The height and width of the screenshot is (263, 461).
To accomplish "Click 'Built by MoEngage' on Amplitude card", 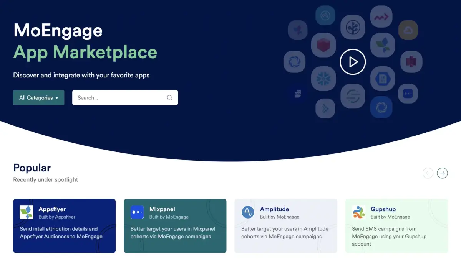I will pyautogui.click(x=280, y=217).
